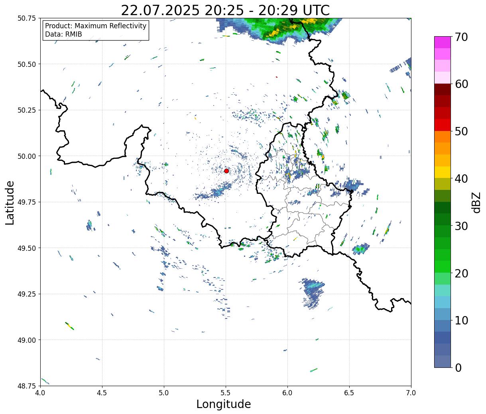This screenshot has width=486, height=414.
Task: Click the magenta 70 dBZ swatch in the colorbar
Action: [442, 42]
